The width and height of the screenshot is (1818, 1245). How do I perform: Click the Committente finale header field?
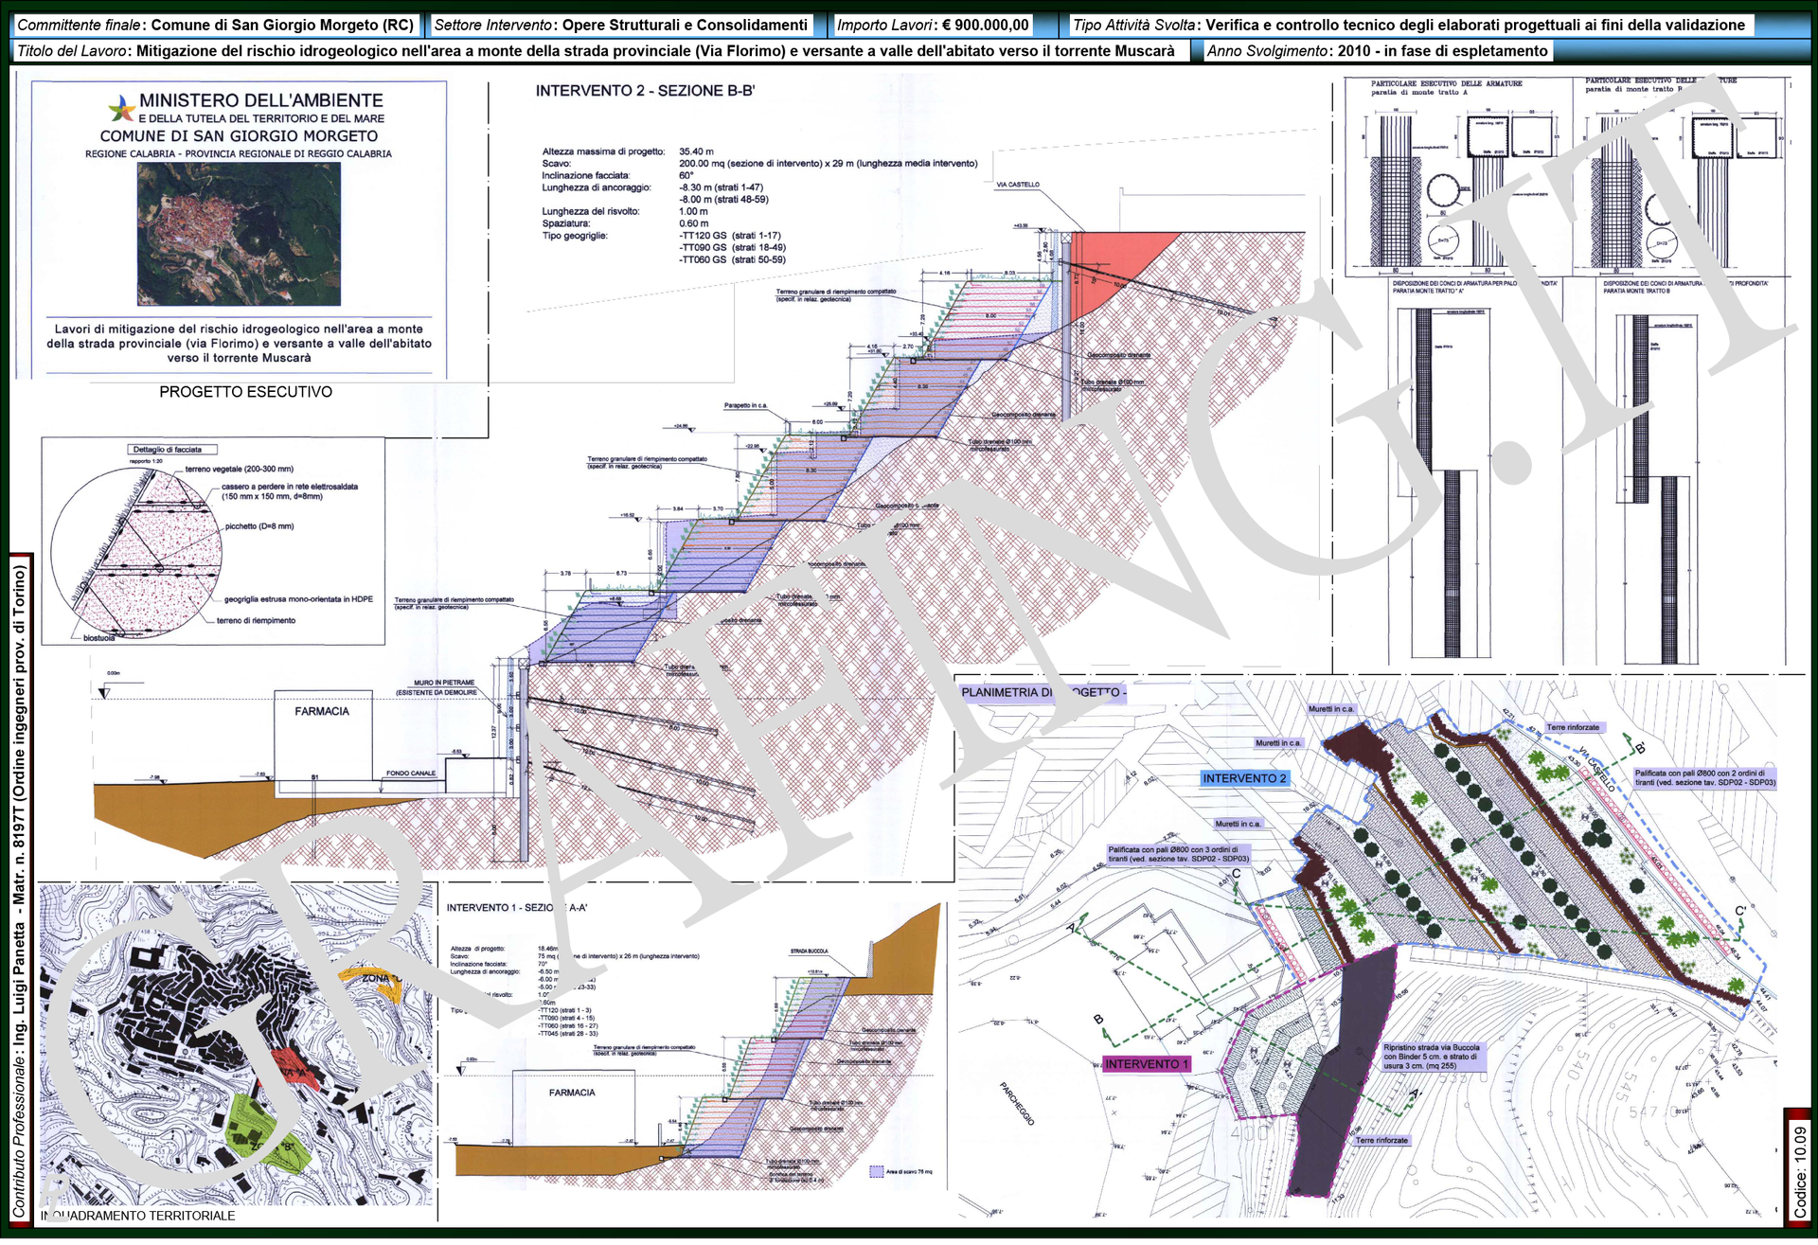tap(216, 26)
